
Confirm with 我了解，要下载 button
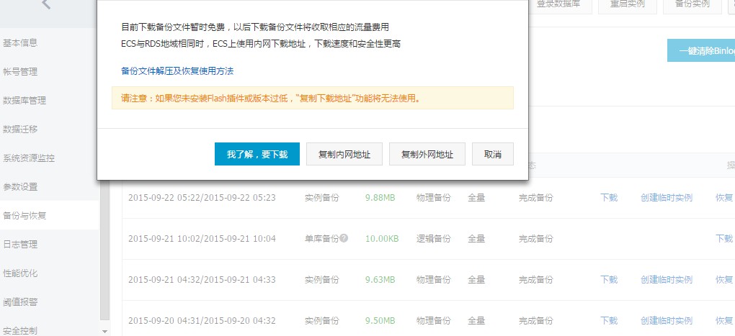tap(257, 154)
